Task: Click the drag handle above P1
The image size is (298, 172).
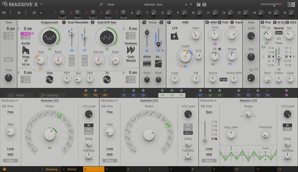Action: point(86,91)
